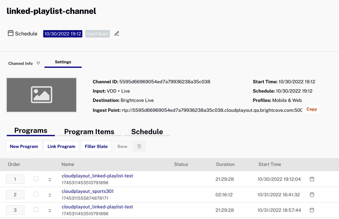Open the Program Items tab

(x=89, y=132)
